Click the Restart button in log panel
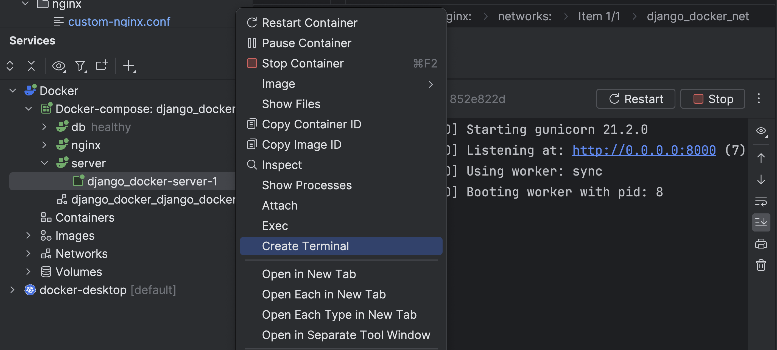This screenshot has width=777, height=350. click(x=636, y=98)
